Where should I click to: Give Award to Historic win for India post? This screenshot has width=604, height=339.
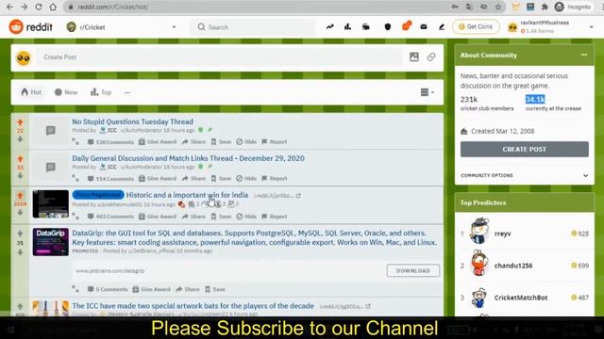(158, 217)
